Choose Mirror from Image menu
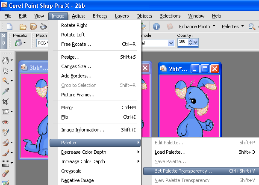 point(95,107)
